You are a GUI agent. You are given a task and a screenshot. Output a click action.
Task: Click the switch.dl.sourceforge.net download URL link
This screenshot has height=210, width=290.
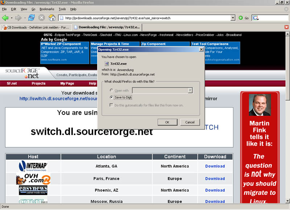(x=58, y=98)
